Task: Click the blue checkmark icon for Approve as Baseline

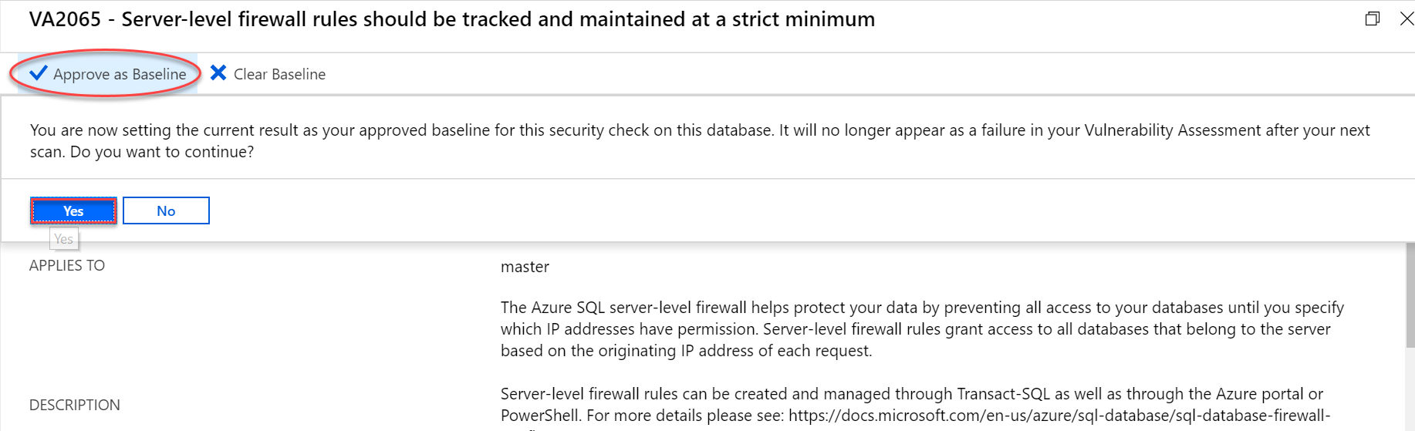Action: 38,73
